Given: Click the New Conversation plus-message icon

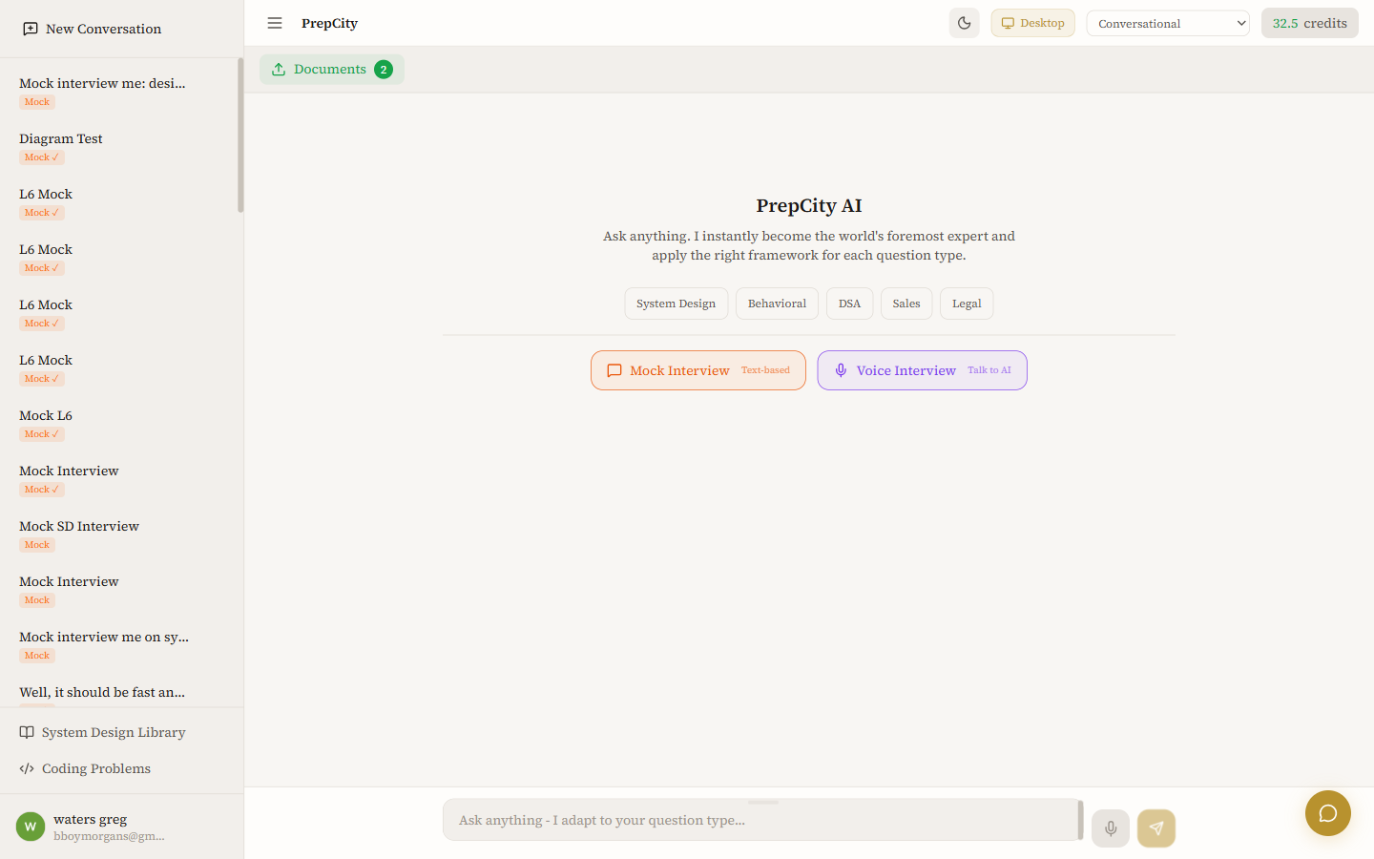Looking at the screenshot, I should coord(31,29).
